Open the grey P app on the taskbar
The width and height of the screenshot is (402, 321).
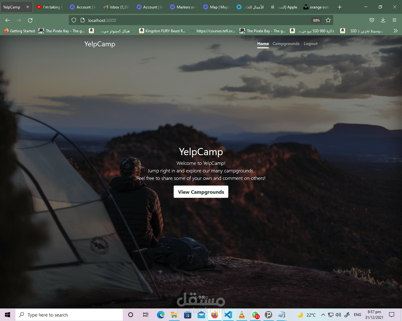click(x=269, y=315)
